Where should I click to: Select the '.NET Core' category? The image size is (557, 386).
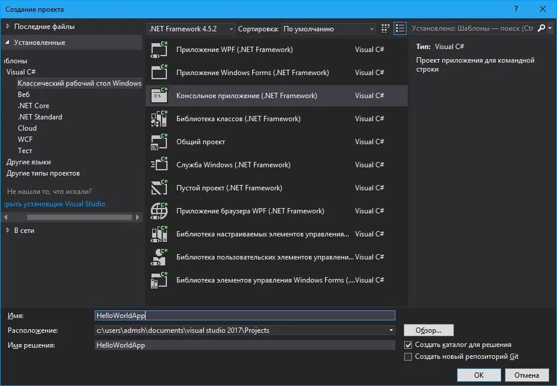tap(34, 106)
